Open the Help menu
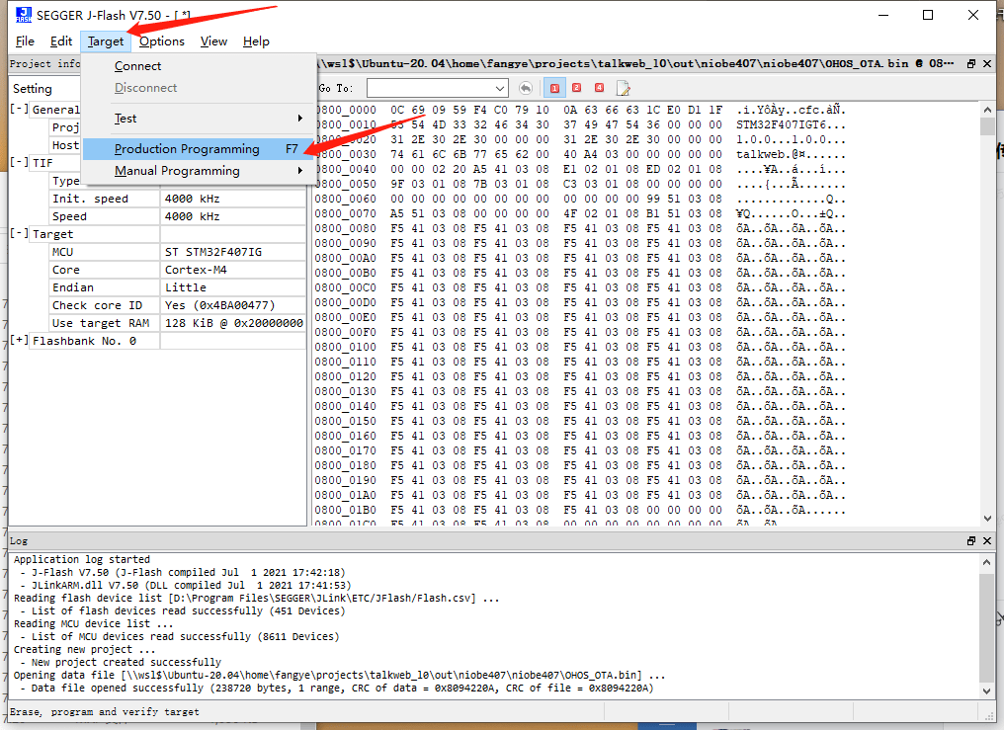The width and height of the screenshot is (1004, 730). [256, 41]
